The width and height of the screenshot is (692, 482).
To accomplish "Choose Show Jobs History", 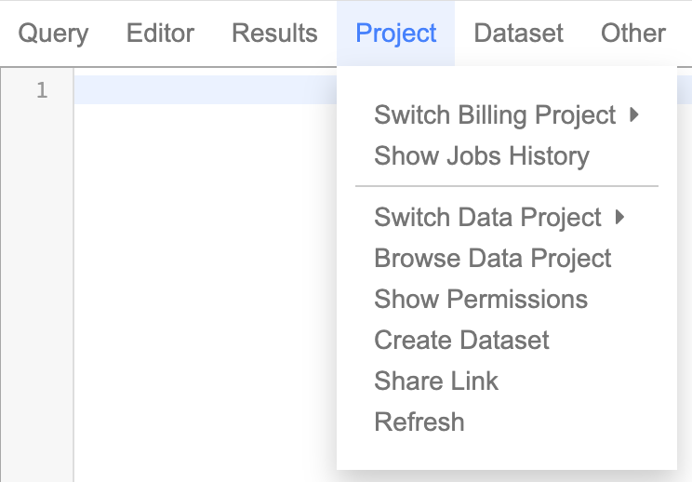I will coord(481,156).
